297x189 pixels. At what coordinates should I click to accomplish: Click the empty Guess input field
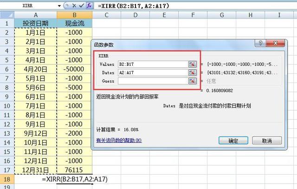coord(153,81)
